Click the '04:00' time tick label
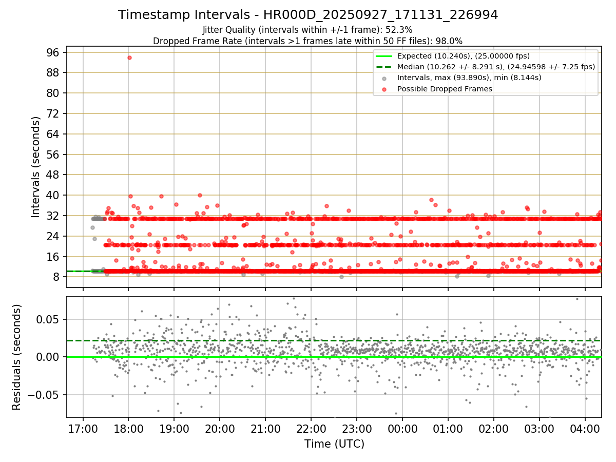This screenshot has height=462, width=616. coord(585,429)
